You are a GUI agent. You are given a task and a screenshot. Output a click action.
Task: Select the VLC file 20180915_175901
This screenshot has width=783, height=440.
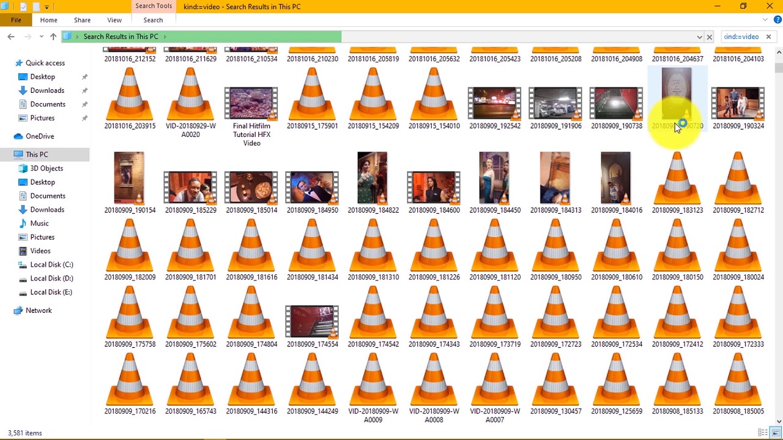pyautogui.click(x=312, y=99)
